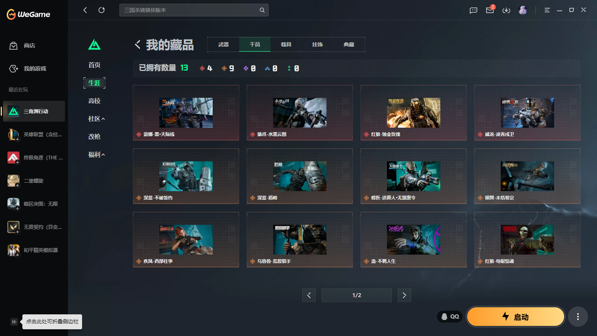Expand the 福利 submenu

[97, 155]
